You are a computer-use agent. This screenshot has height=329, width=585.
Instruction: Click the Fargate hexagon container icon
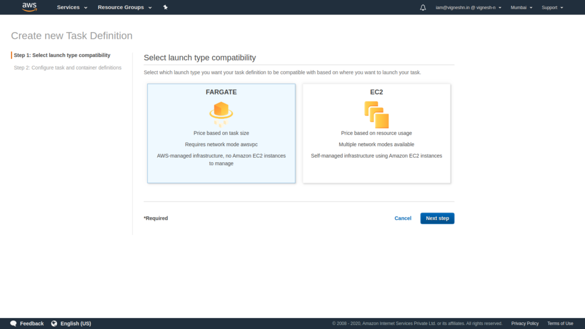[221, 114]
